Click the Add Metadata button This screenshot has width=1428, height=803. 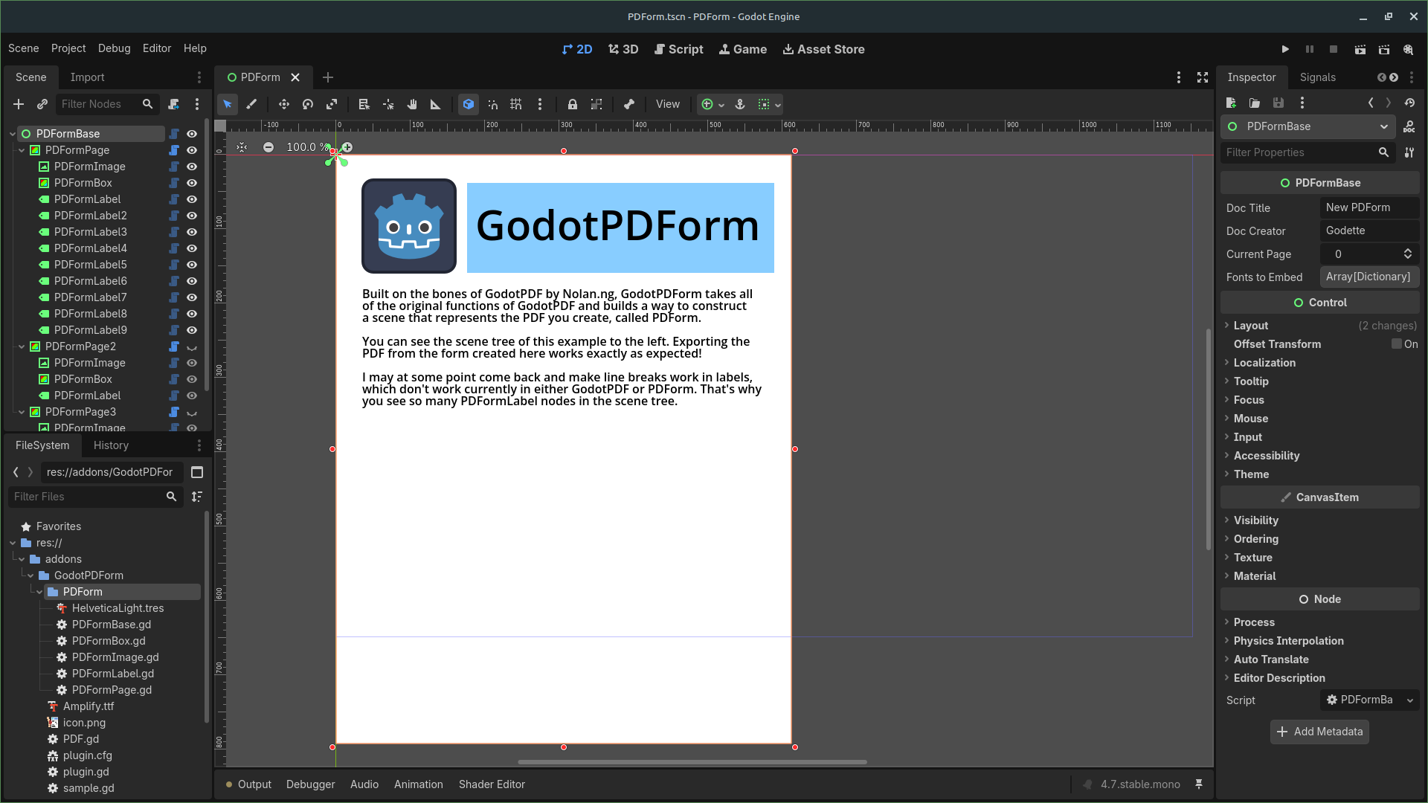pyautogui.click(x=1320, y=732)
